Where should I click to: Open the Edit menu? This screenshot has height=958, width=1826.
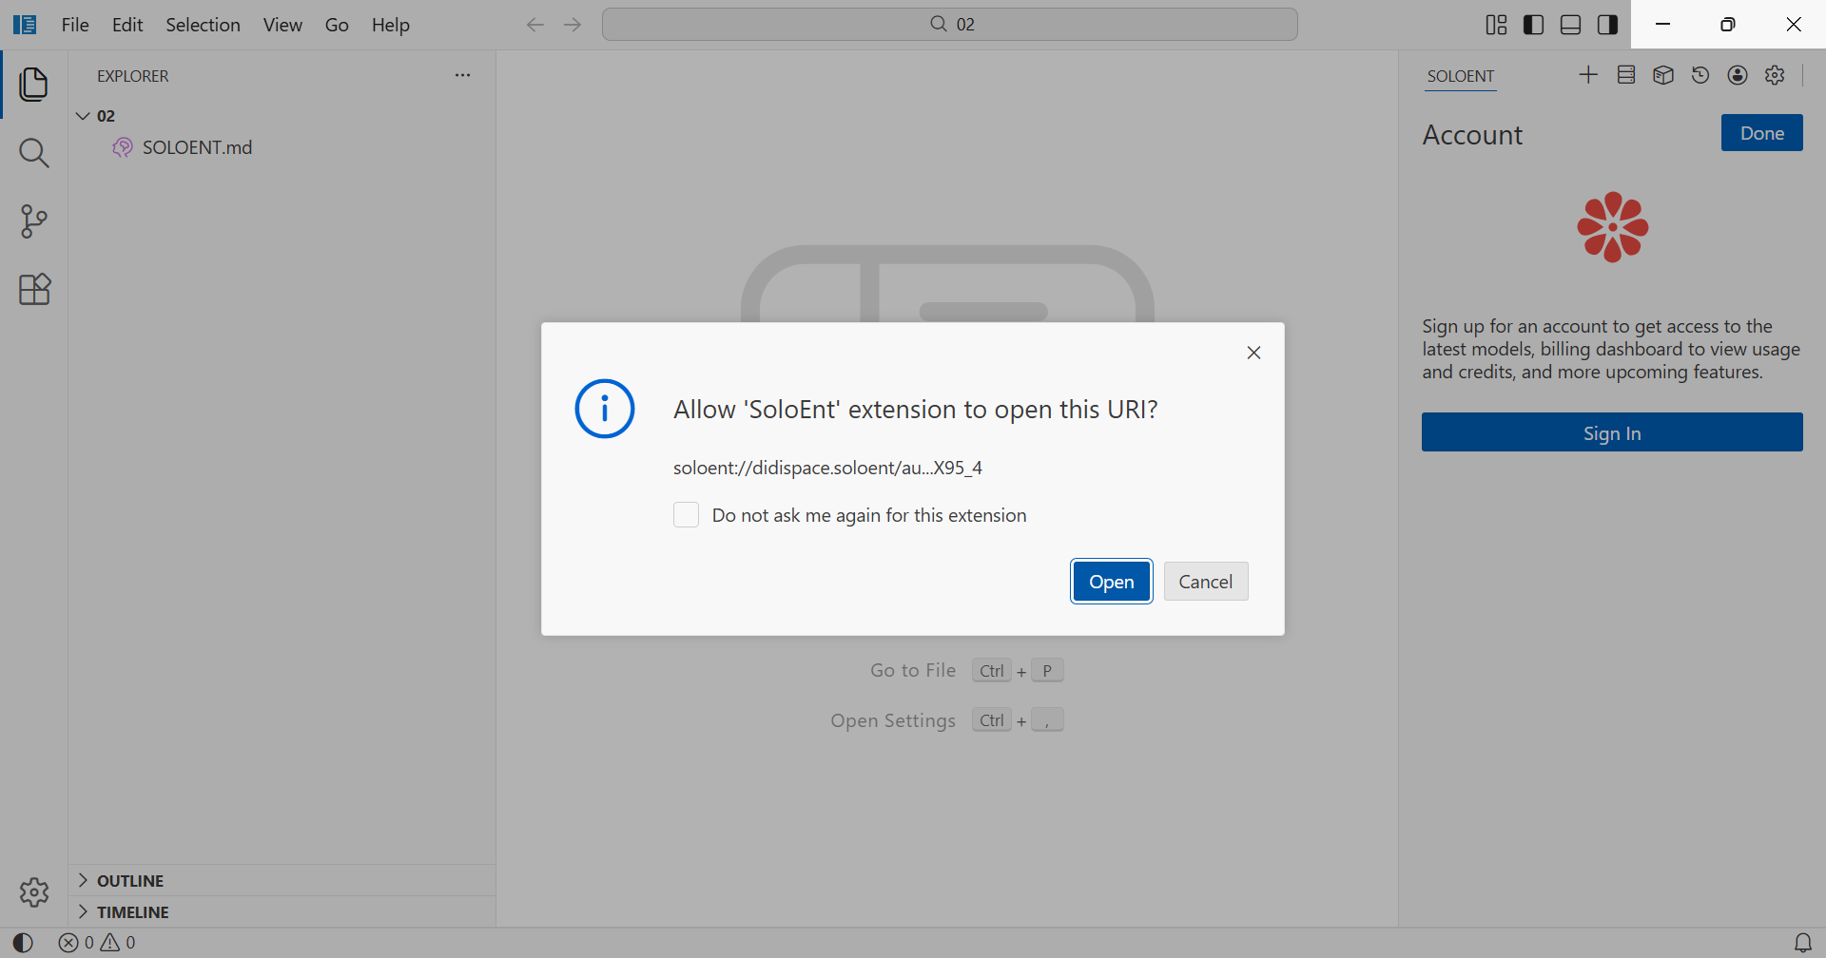(x=127, y=25)
